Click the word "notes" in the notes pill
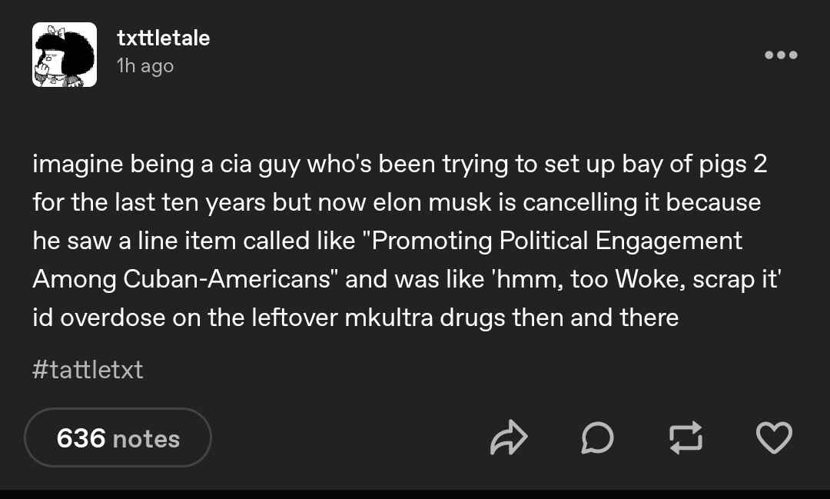This screenshot has height=499, width=830. point(146,439)
